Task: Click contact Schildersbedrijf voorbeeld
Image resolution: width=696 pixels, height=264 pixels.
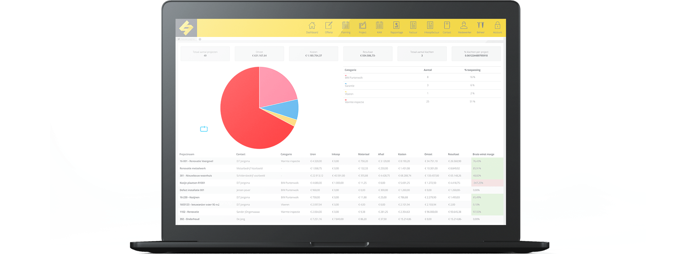Action: point(250,176)
